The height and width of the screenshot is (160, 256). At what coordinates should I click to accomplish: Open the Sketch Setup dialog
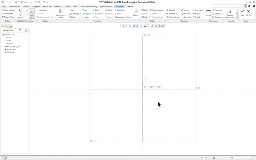[8, 10]
